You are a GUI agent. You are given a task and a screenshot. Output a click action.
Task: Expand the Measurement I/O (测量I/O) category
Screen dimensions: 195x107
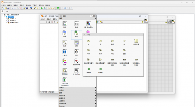point(78,88)
